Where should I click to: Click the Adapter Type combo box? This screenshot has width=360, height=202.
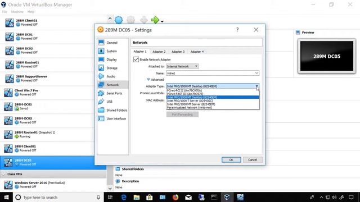[213, 86]
